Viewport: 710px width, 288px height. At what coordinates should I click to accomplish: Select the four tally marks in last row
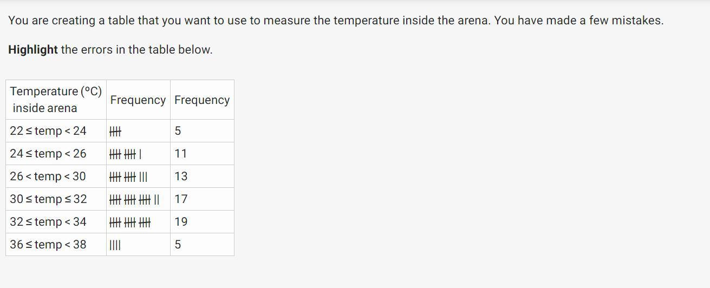click(115, 245)
